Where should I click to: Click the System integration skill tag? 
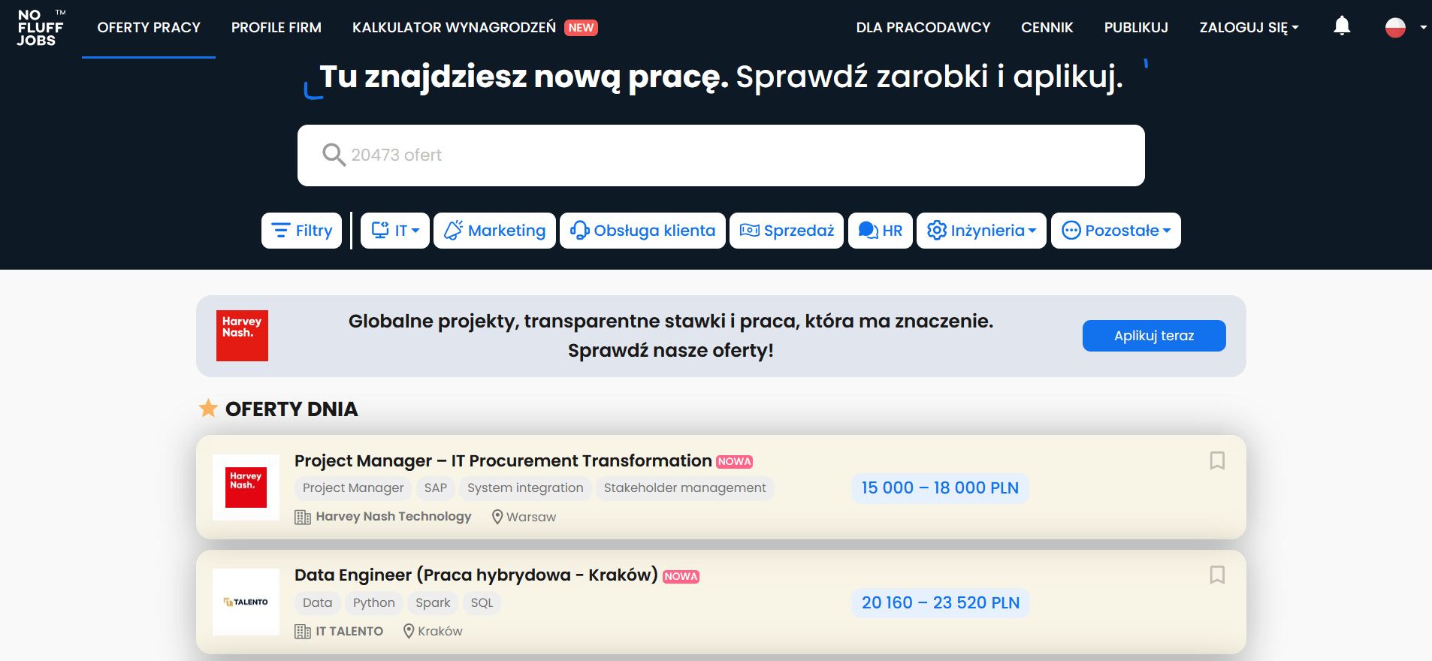tap(525, 488)
